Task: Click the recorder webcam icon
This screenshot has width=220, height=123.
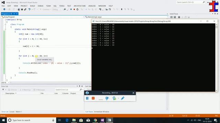Action: pos(114,98)
